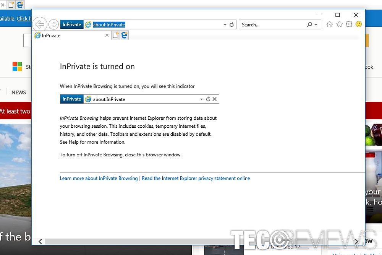Refresh the page with the reload icon
This screenshot has width=382, height=255.
coord(232,24)
